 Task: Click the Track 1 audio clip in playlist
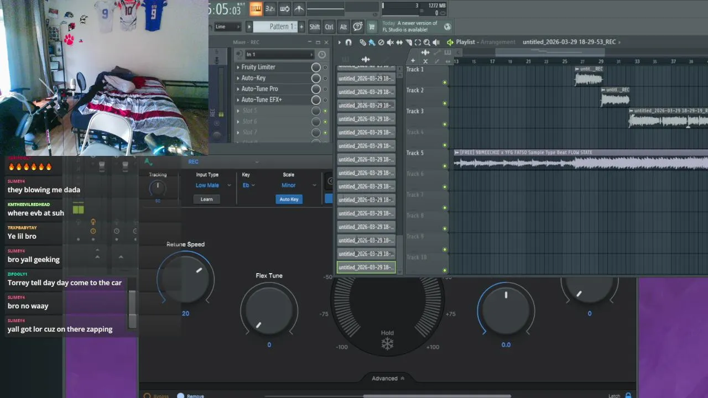589,76
